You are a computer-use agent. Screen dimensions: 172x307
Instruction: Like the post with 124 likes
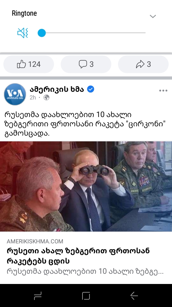coord(29,64)
